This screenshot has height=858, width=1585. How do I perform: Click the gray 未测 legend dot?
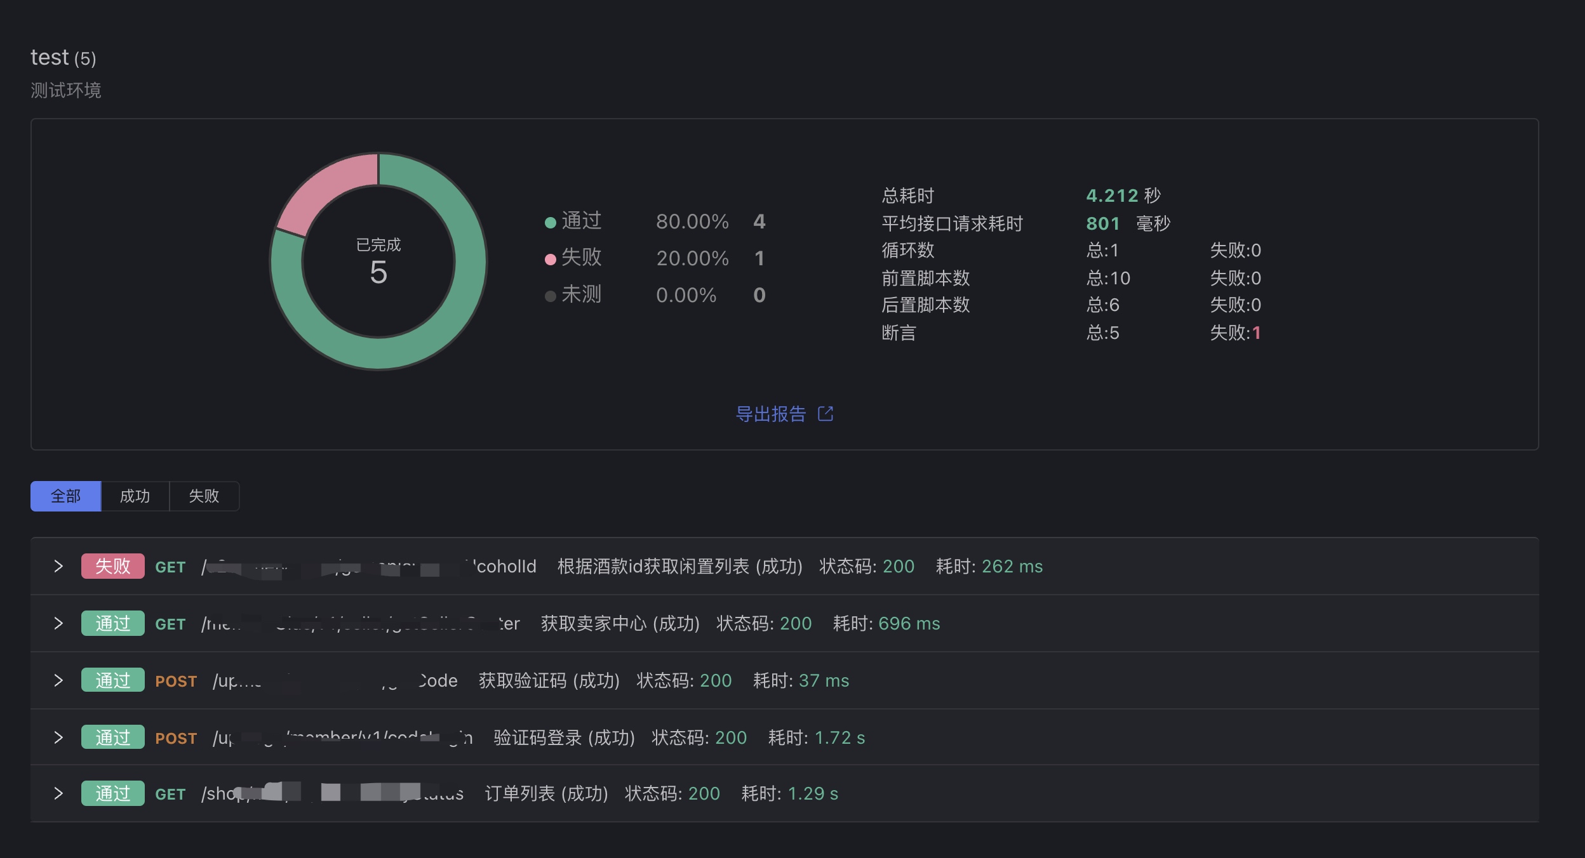click(551, 296)
